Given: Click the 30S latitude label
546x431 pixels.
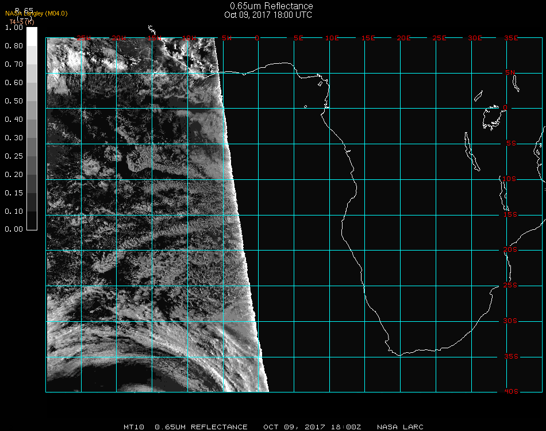Looking at the screenshot, I should (x=510, y=321).
